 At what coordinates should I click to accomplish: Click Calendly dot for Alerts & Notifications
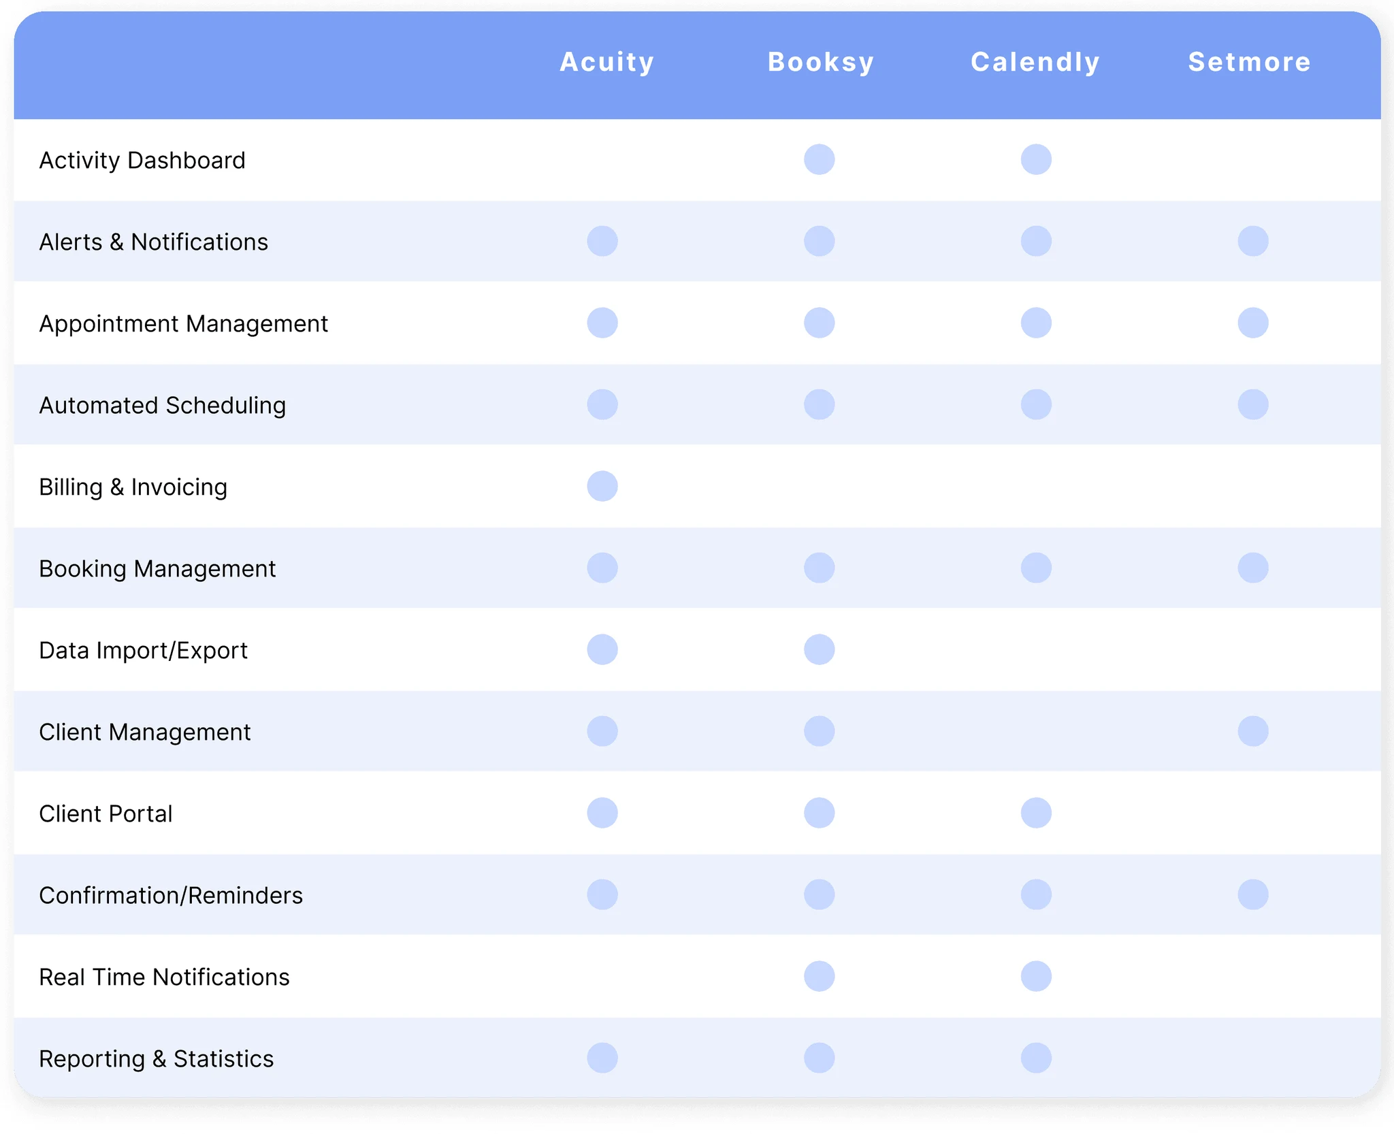pos(1036,241)
